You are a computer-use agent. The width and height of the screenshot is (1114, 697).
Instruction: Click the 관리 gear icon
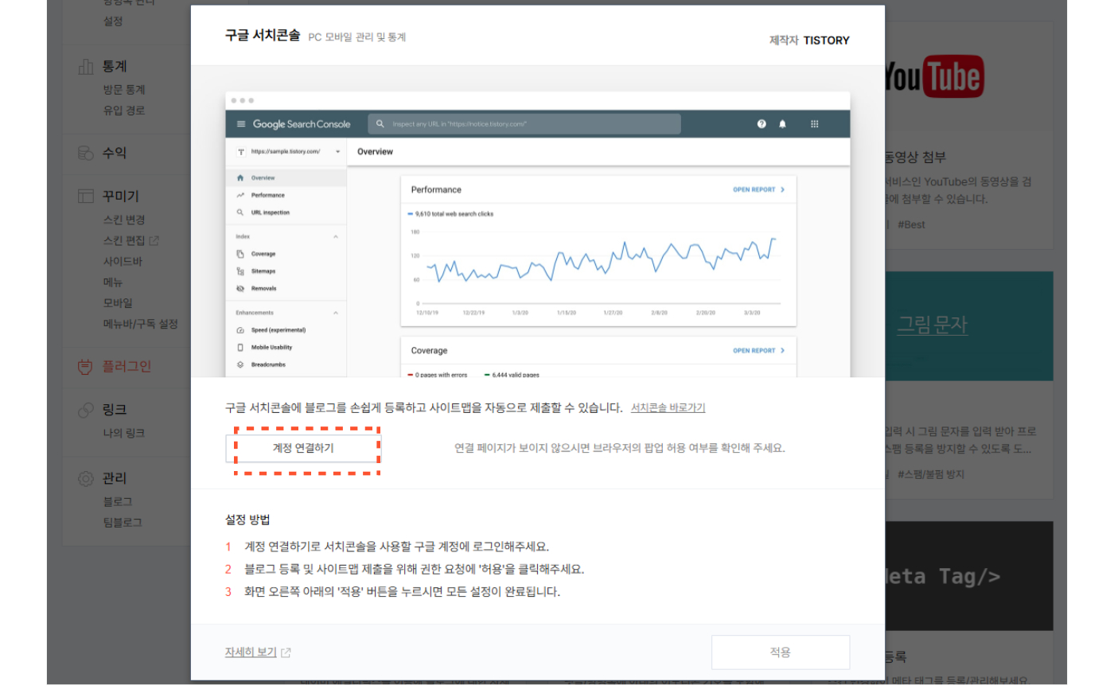[x=86, y=478]
